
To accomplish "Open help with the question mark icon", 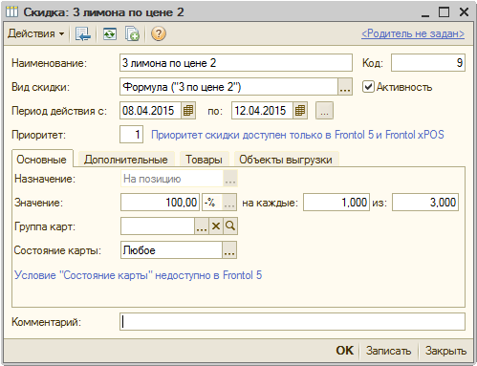I will click(x=159, y=33).
